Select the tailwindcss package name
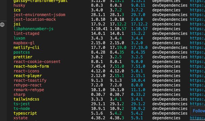The image size is (205, 121). coord(27,99)
